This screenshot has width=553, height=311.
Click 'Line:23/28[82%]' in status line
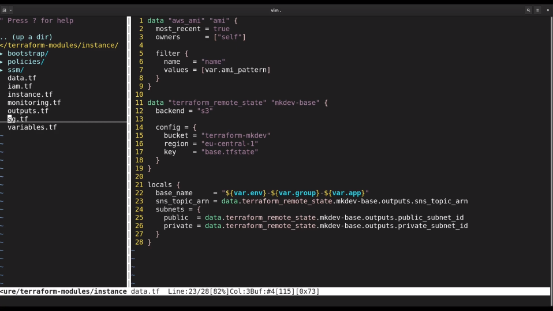[199, 291]
